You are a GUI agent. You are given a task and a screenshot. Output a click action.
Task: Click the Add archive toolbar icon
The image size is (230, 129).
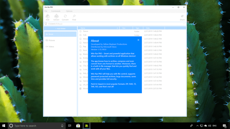pyautogui.click(x=47, y=17)
